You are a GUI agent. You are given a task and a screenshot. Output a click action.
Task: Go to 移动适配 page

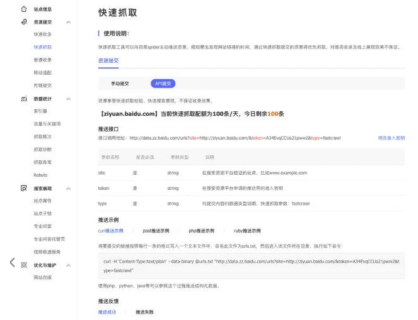click(x=42, y=72)
